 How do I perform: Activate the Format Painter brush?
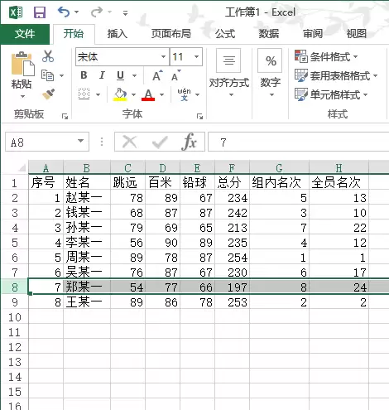(48, 94)
